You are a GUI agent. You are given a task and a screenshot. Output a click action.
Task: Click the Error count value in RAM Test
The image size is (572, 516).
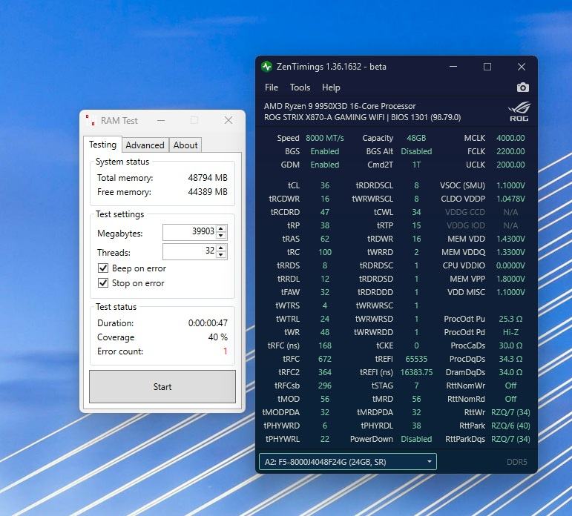tap(225, 351)
